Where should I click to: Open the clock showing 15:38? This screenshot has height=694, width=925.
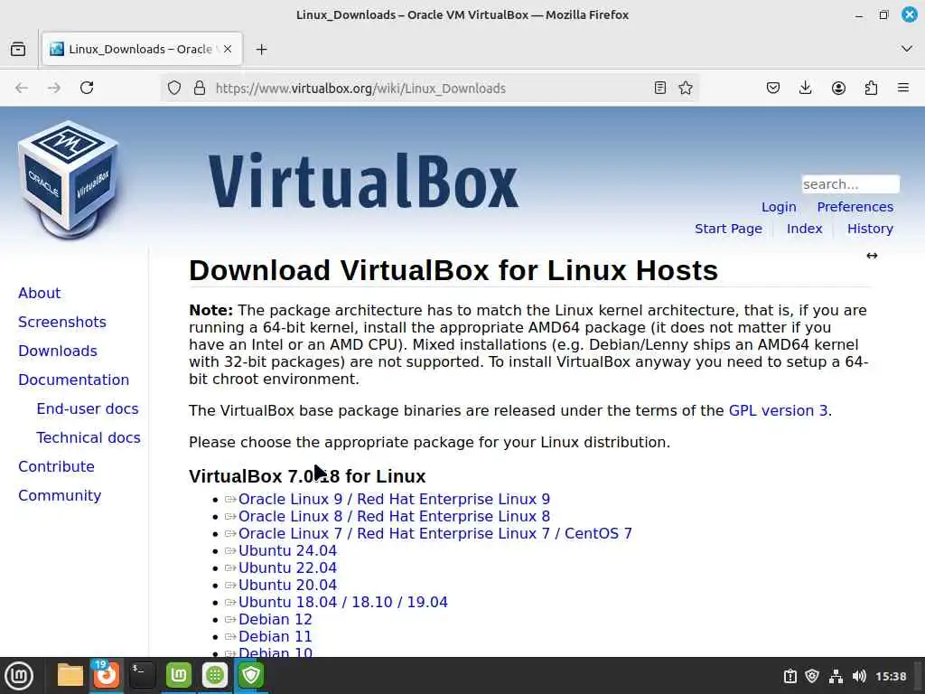coord(891,676)
